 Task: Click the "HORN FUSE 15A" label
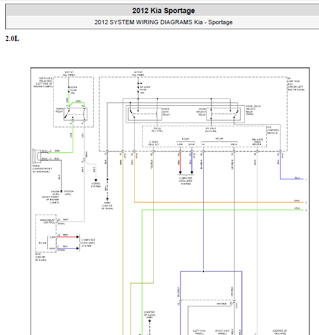coord(74,90)
